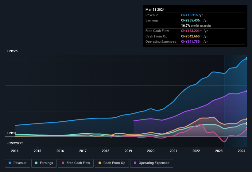This screenshot has height=172, width=252.
Task: Click the pink Free Cash Flow endpoint marker
Action: tap(247, 129)
